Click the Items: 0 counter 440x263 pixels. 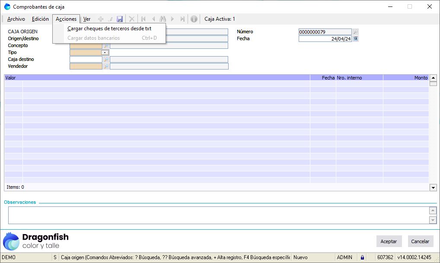pyautogui.click(x=15, y=187)
